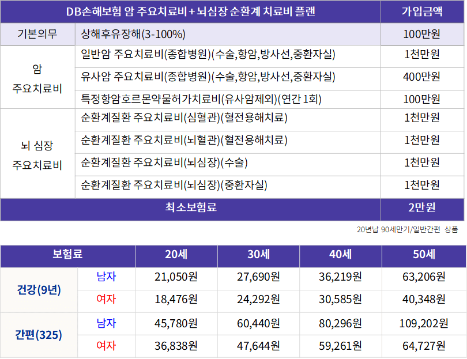Click the '400만원' amount cell

pyautogui.click(x=421, y=77)
